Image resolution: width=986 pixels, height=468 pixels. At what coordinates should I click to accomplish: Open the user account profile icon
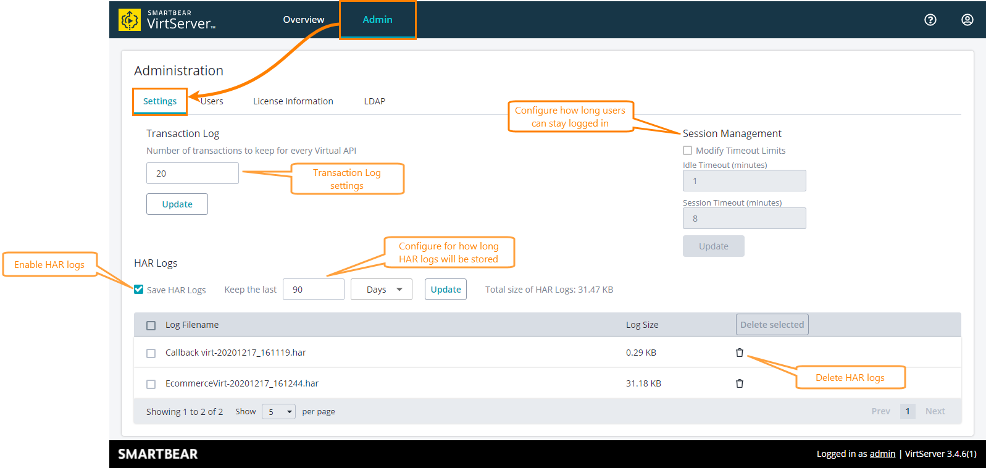pyautogui.click(x=967, y=20)
